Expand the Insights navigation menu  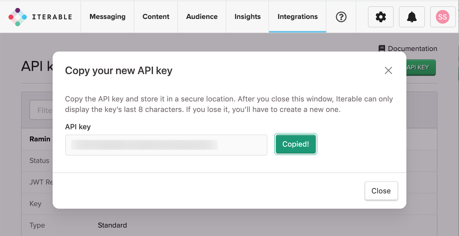pyautogui.click(x=247, y=17)
